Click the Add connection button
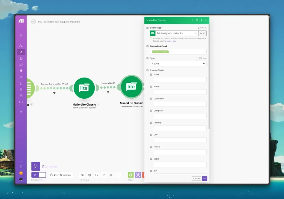This screenshot has height=199, width=284. point(202,33)
